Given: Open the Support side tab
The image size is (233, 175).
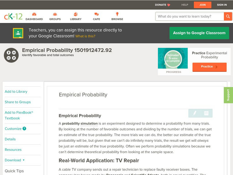Looking at the screenshot, I should (x=228, y=95).
